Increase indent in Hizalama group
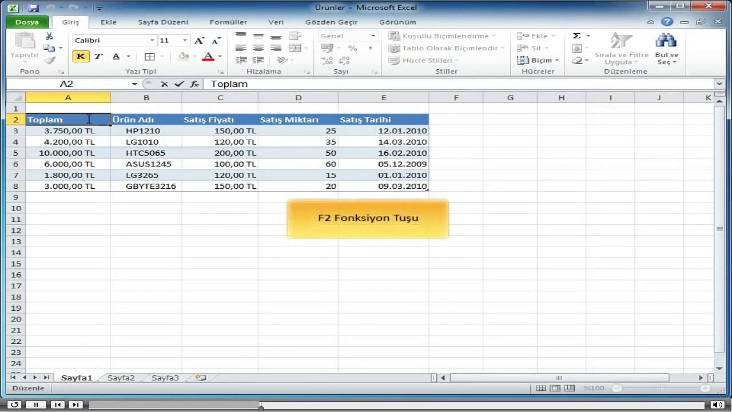732x412 pixels. (258, 60)
